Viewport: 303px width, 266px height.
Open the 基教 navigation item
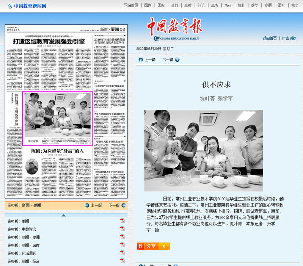pos(174,5)
